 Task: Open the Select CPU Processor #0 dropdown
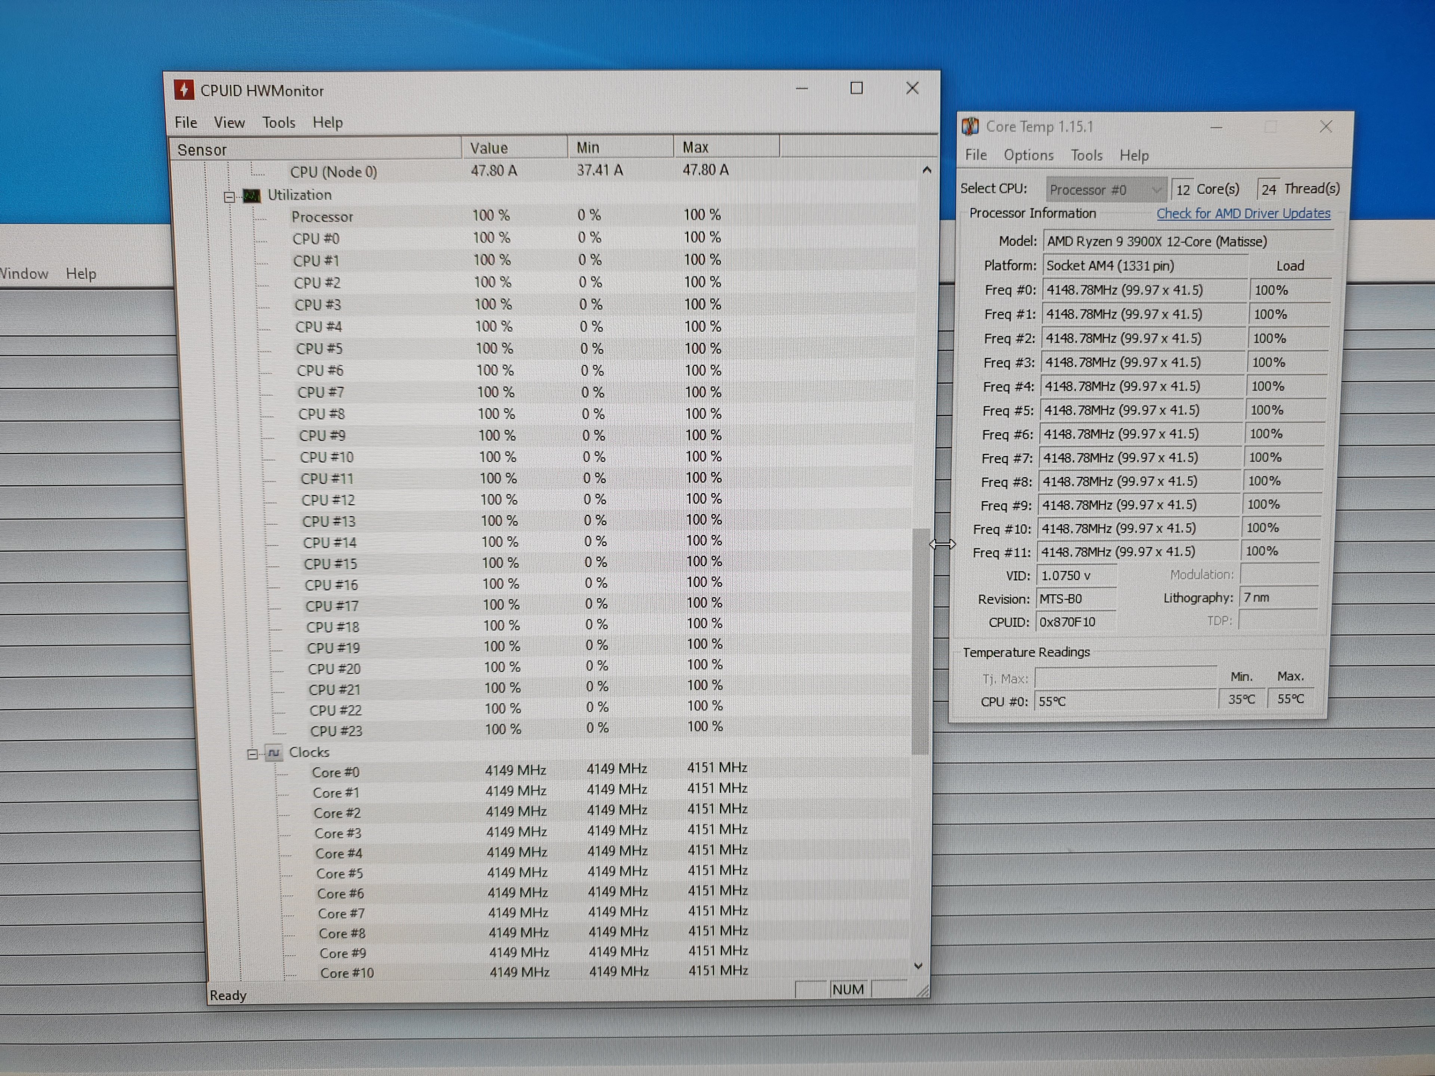[x=1105, y=190]
